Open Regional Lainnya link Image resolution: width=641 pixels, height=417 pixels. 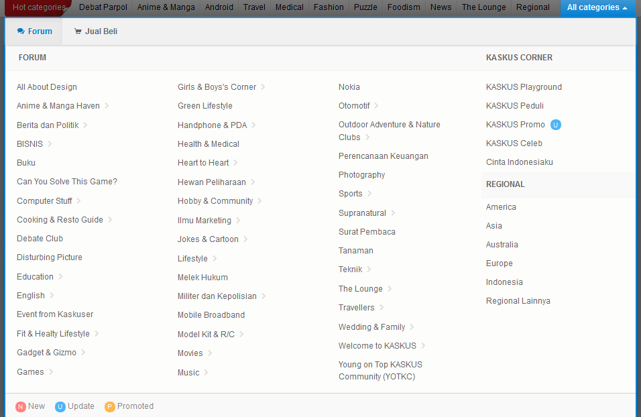(518, 301)
